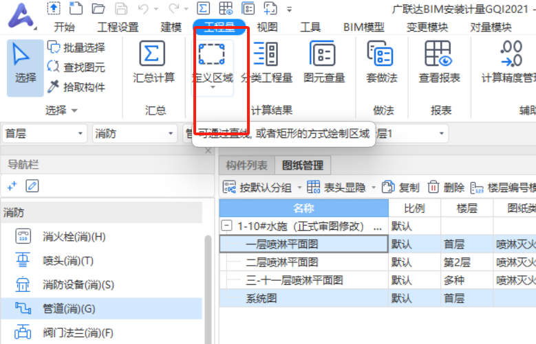Viewport: 536px width, 344px height.
Task: Select 消火栓(消)(H) in navigation
Action: coord(102,236)
